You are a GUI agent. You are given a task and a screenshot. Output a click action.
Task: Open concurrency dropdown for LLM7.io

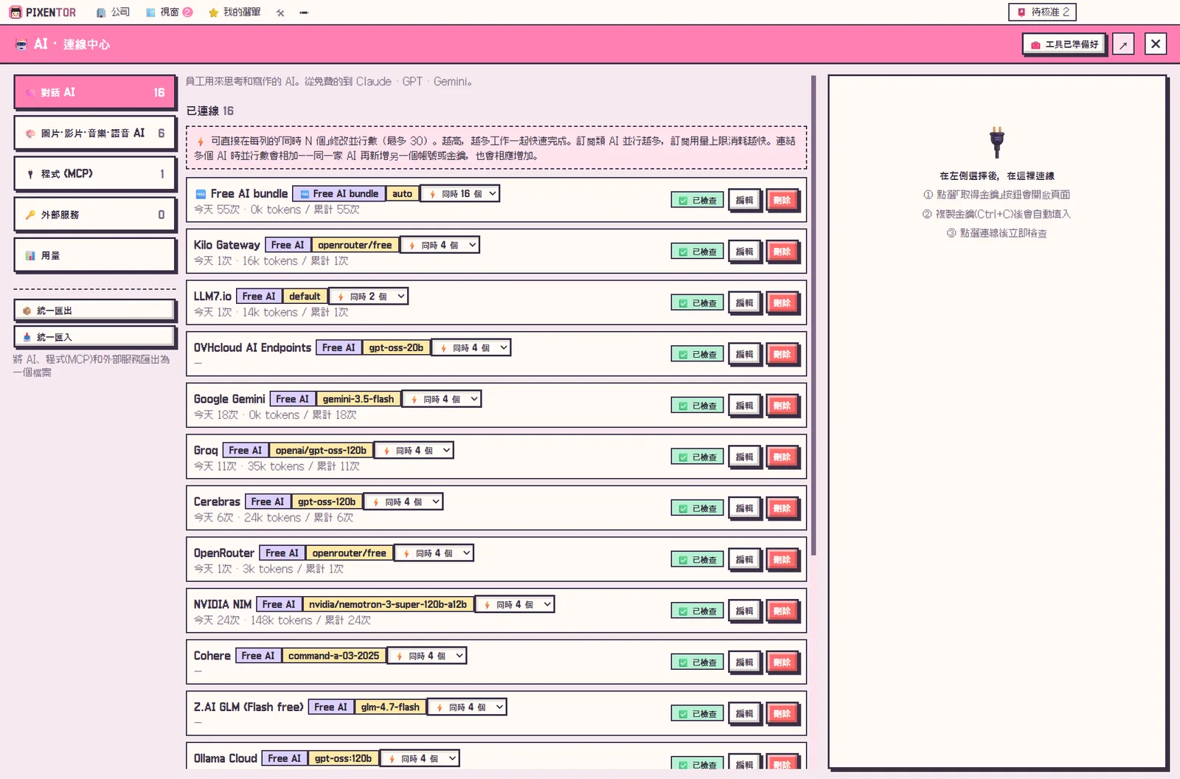point(368,297)
